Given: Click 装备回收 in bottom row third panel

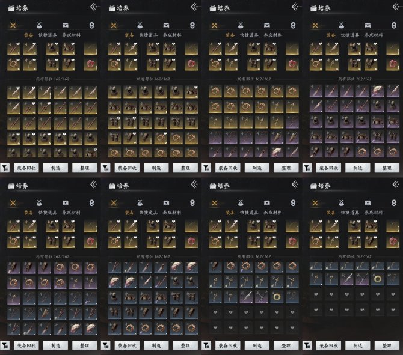Looking at the screenshot, I should point(228,345).
